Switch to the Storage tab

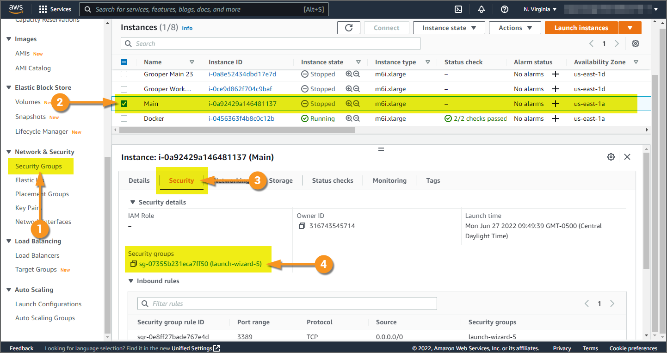point(281,180)
